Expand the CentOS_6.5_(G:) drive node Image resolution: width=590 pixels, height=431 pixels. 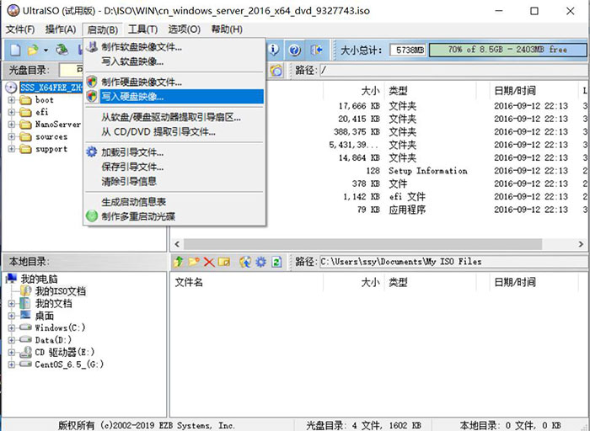pyautogui.click(x=11, y=364)
